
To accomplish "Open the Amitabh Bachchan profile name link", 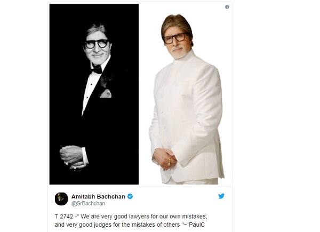I will point(98,197).
